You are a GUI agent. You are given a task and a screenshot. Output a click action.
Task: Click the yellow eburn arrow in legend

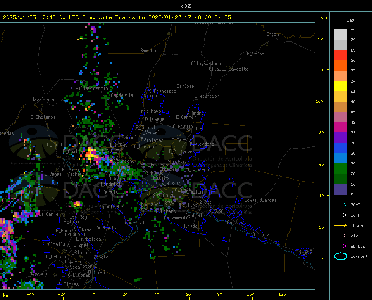tap(341, 226)
